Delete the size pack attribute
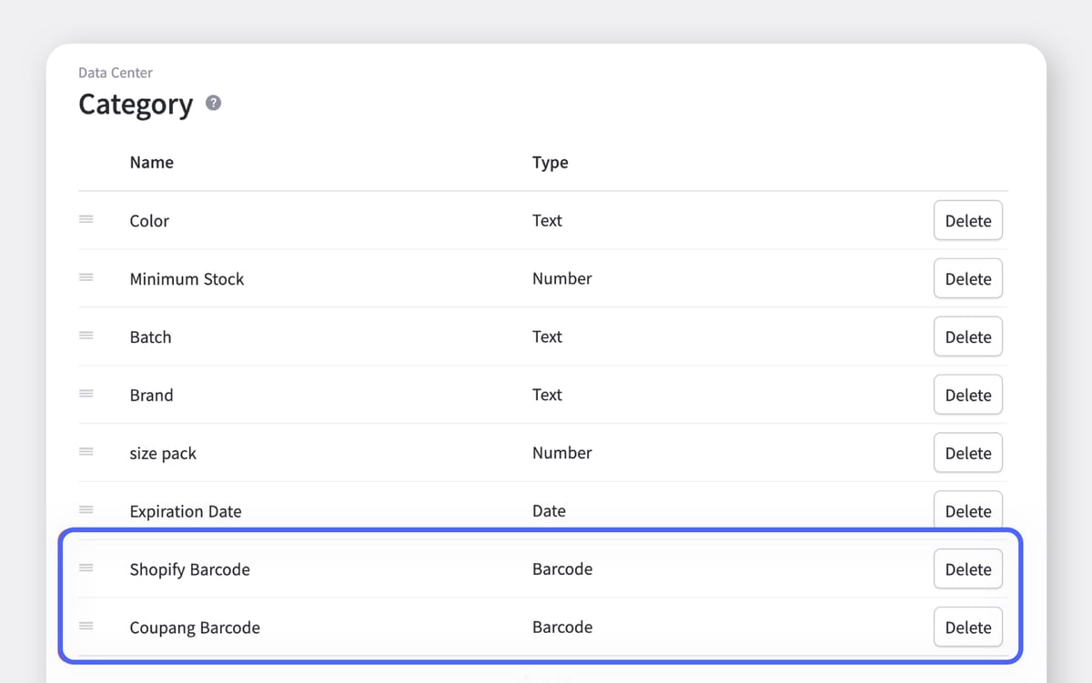The image size is (1092, 683). [967, 453]
